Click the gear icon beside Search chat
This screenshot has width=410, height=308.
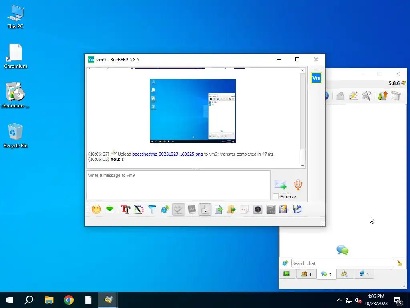(285, 263)
